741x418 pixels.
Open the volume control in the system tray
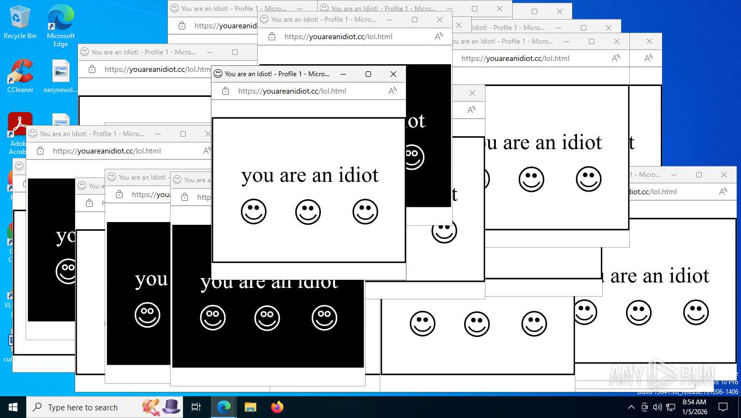click(x=658, y=407)
